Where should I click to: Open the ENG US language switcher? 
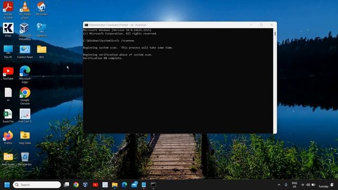pyautogui.click(x=295, y=185)
